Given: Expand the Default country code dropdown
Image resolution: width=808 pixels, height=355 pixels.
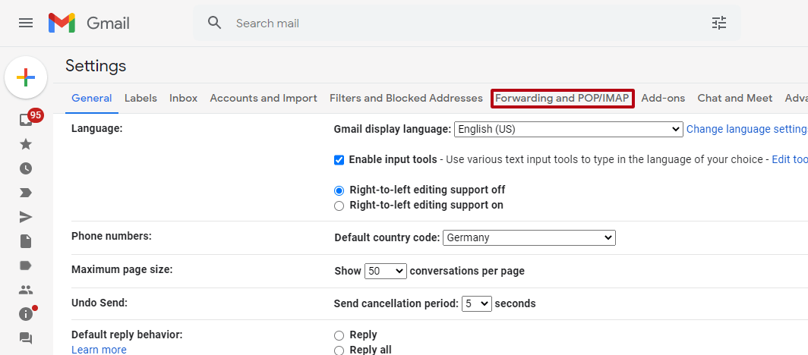Looking at the screenshot, I should tap(529, 238).
